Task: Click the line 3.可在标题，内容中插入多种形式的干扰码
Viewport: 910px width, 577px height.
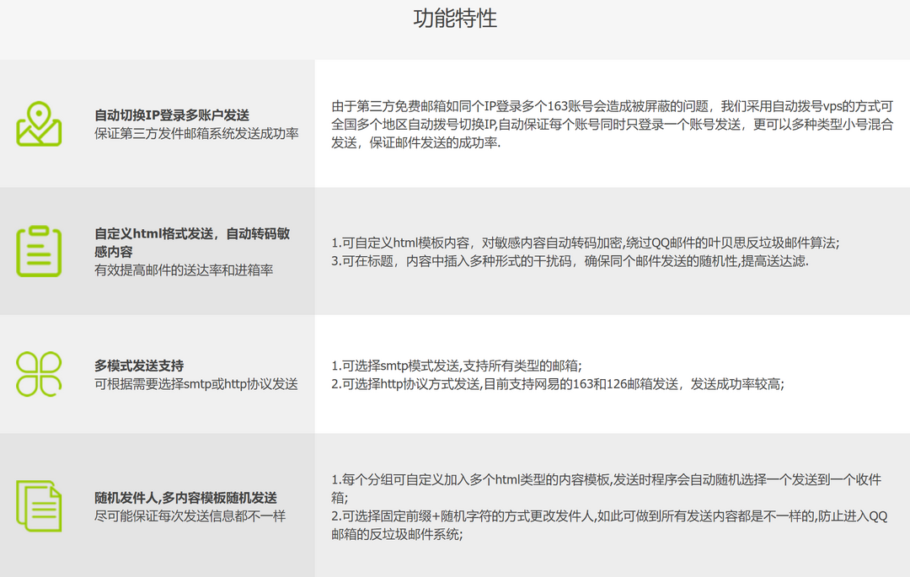Action: [x=570, y=261]
